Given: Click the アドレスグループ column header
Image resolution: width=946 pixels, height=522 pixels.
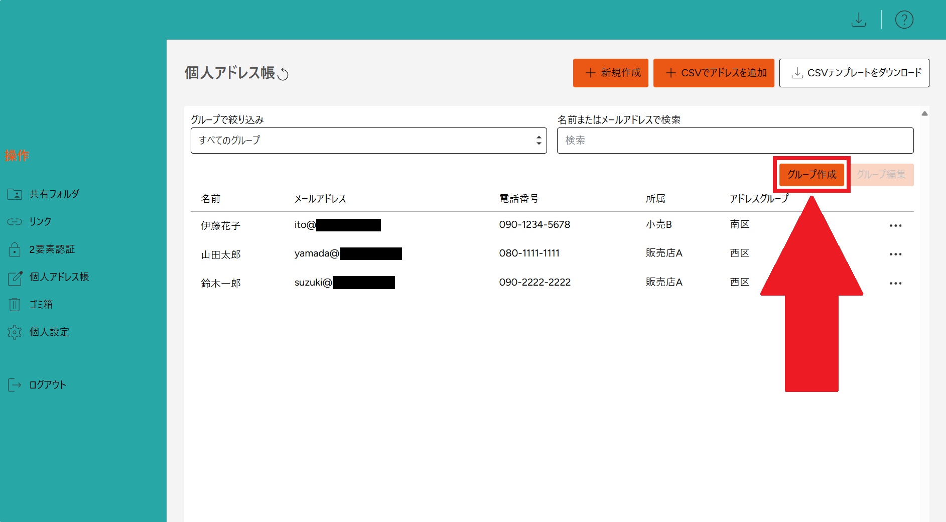Looking at the screenshot, I should pyautogui.click(x=759, y=199).
